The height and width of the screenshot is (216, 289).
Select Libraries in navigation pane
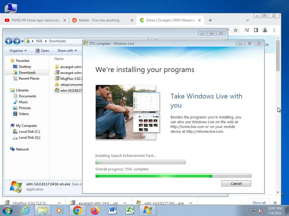pos(22,90)
